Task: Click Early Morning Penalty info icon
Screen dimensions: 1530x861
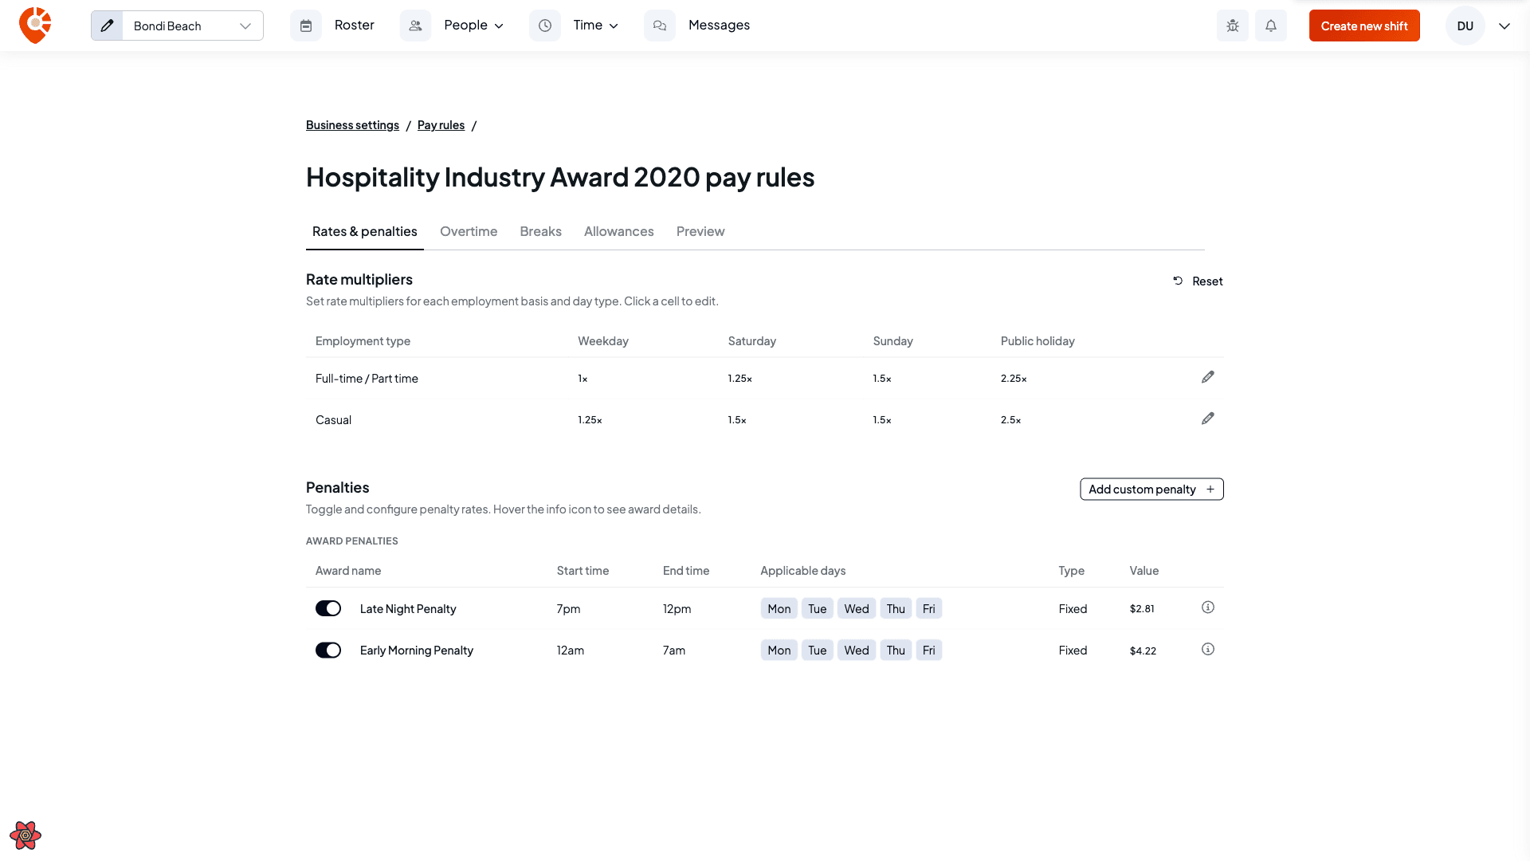Action: pos(1208,649)
